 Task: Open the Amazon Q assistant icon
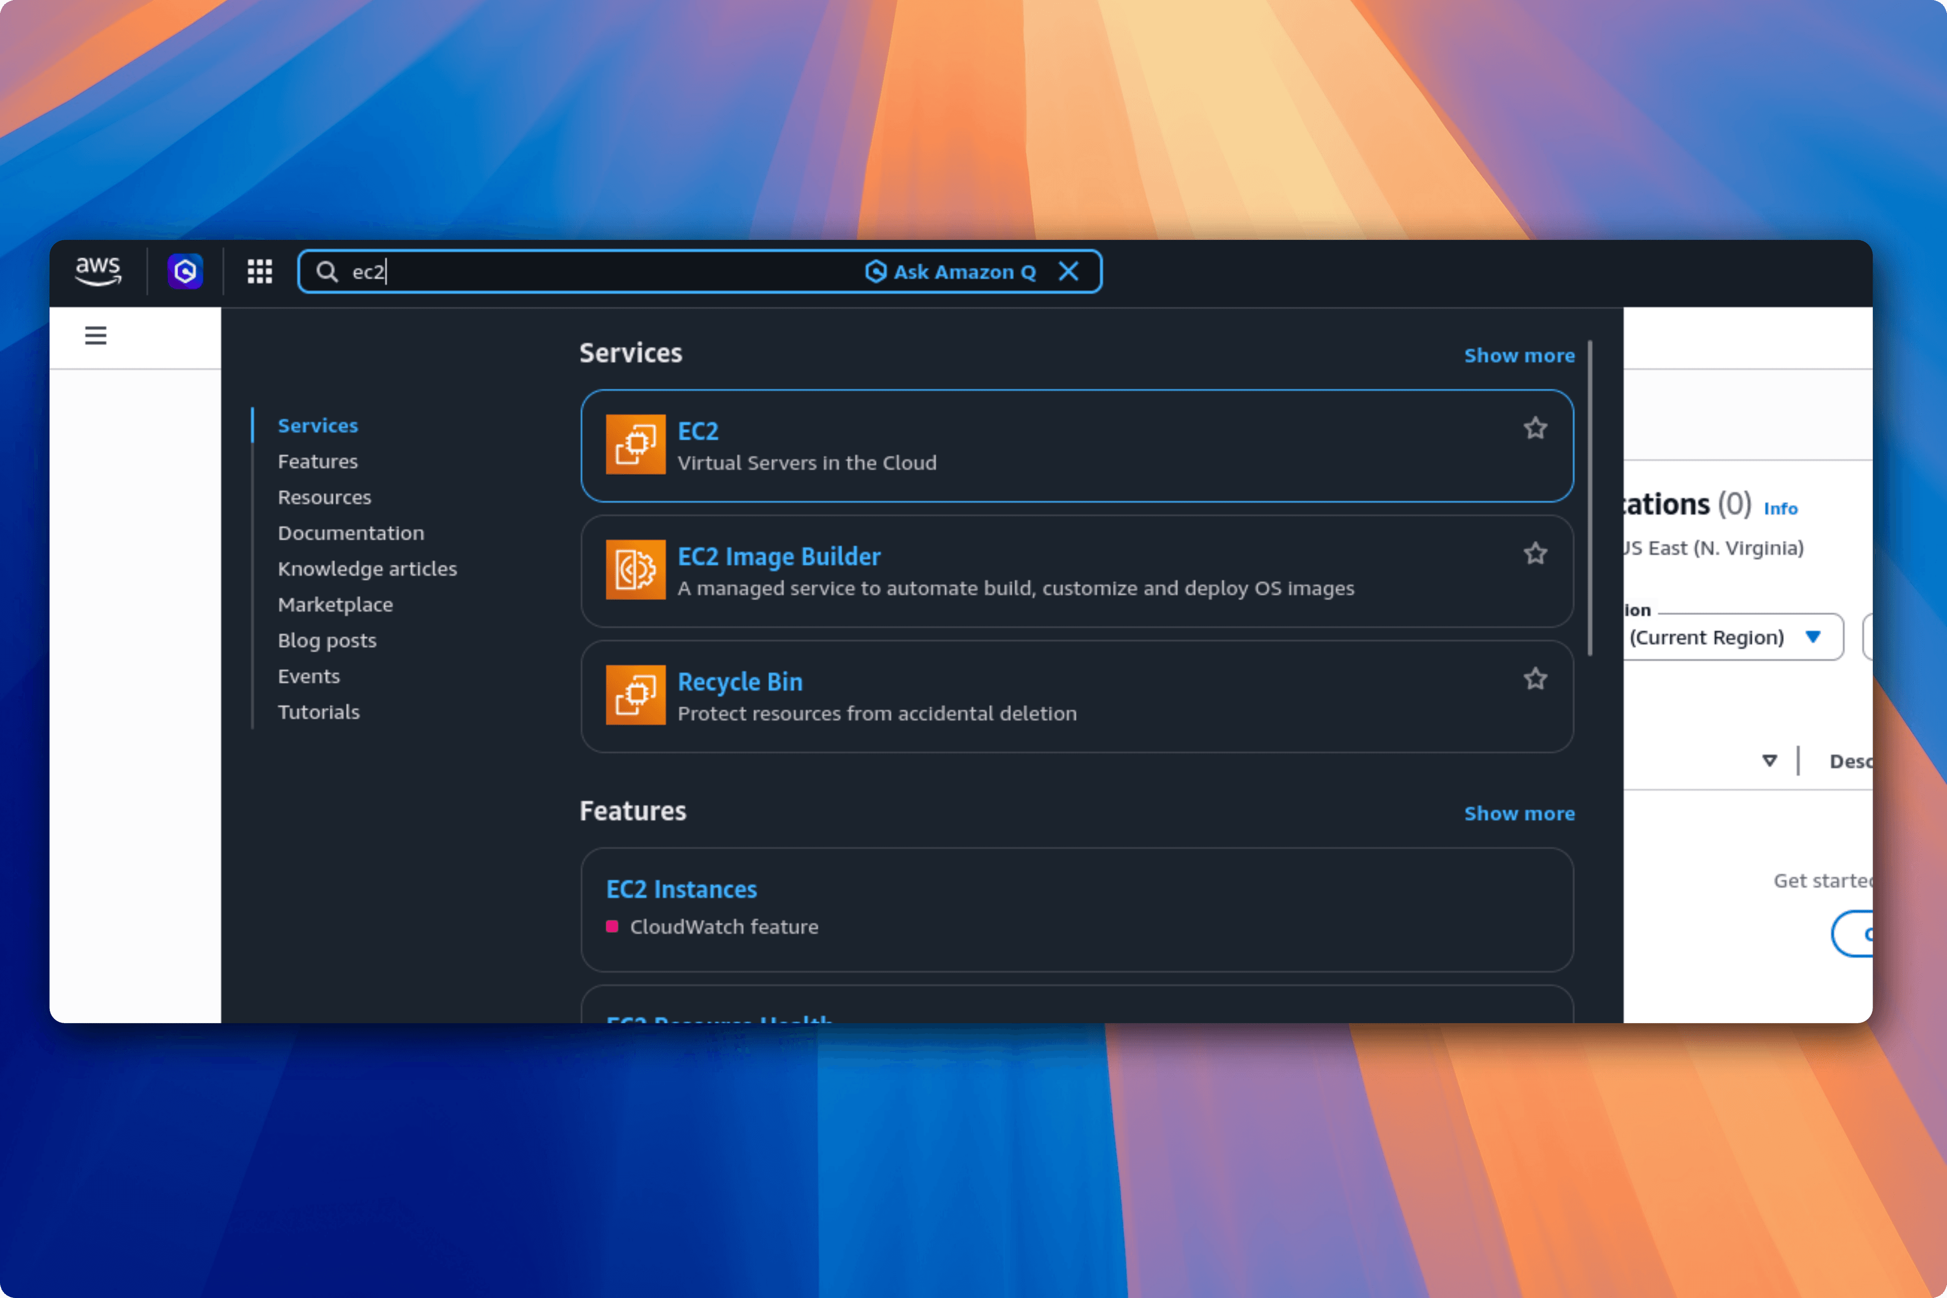(x=186, y=272)
